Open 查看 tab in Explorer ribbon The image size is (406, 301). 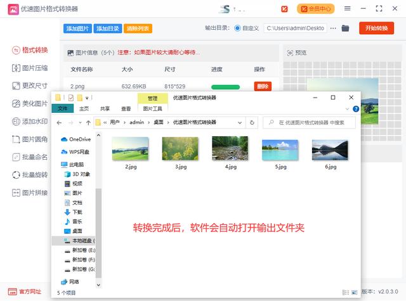[126, 109]
